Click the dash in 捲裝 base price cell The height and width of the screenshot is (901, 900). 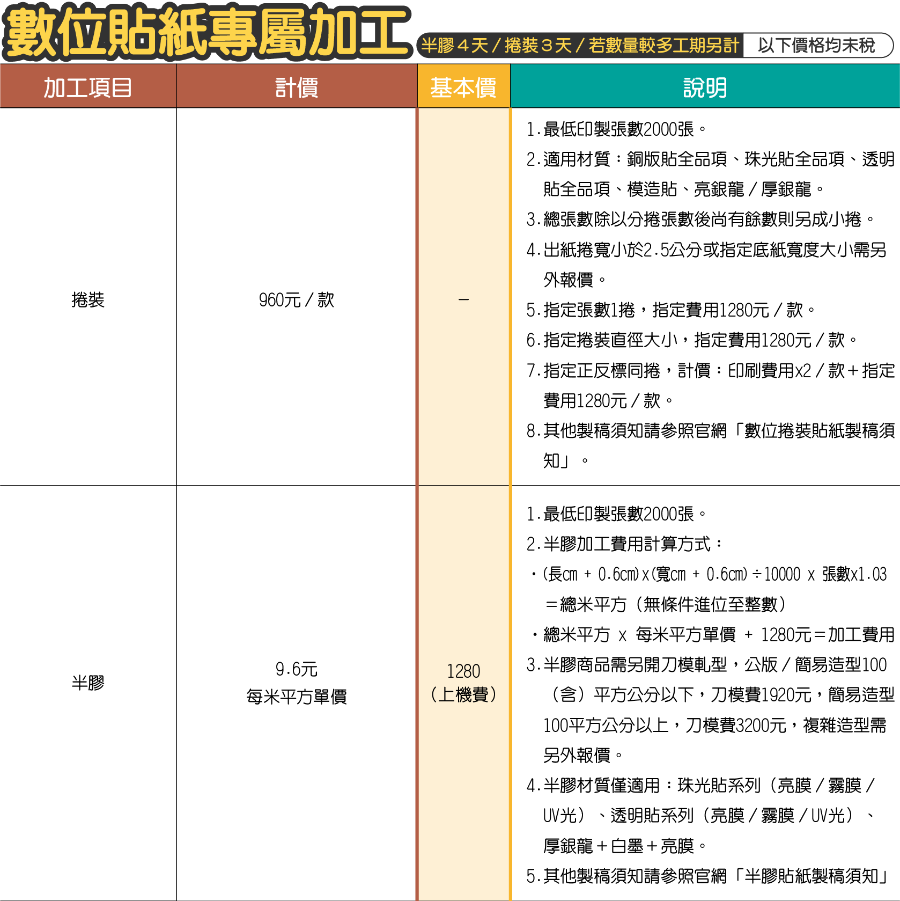click(463, 299)
